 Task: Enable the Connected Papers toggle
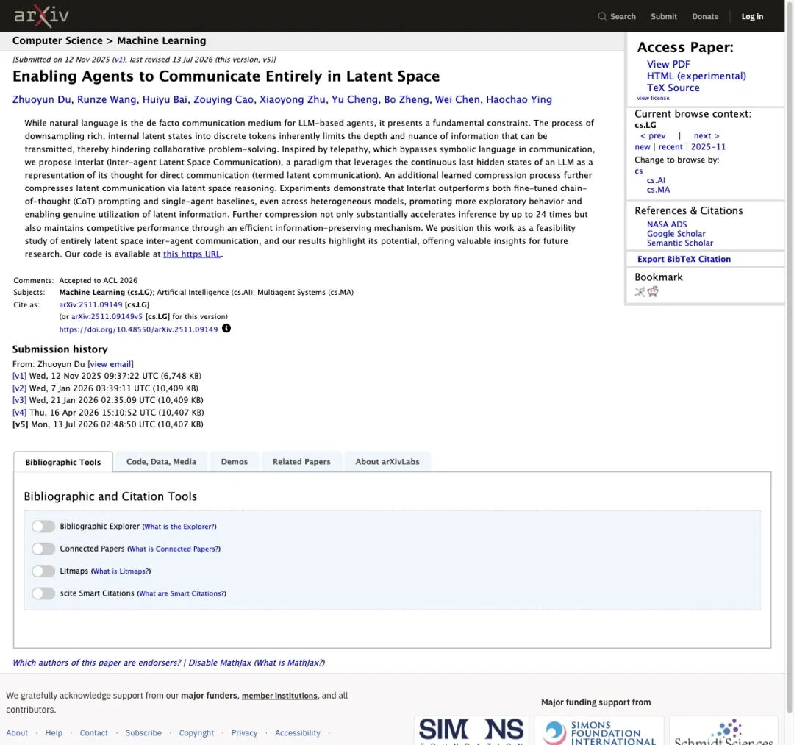(43, 549)
